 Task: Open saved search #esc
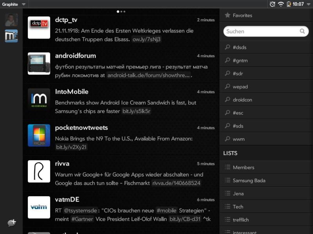tap(266, 113)
